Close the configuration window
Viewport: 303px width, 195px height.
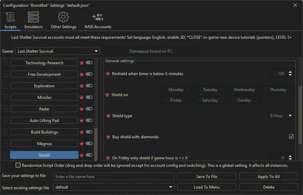(295, 5)
